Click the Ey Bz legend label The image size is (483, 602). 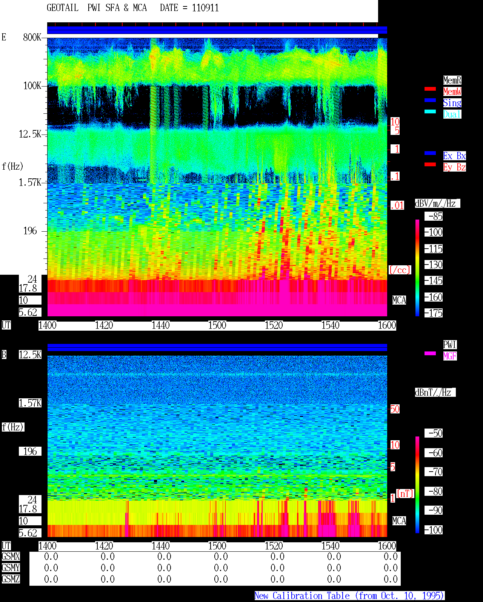[454, 167]
